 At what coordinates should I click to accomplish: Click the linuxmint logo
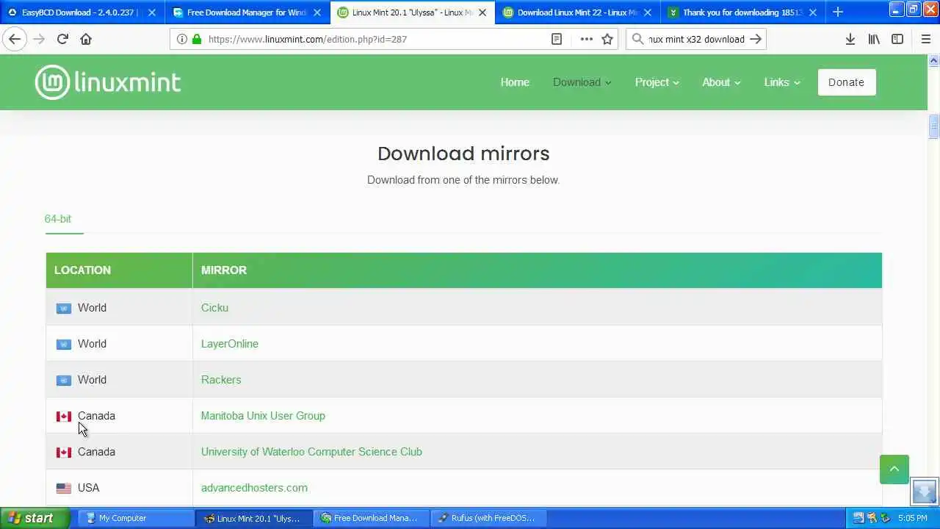tap(108, 82)
